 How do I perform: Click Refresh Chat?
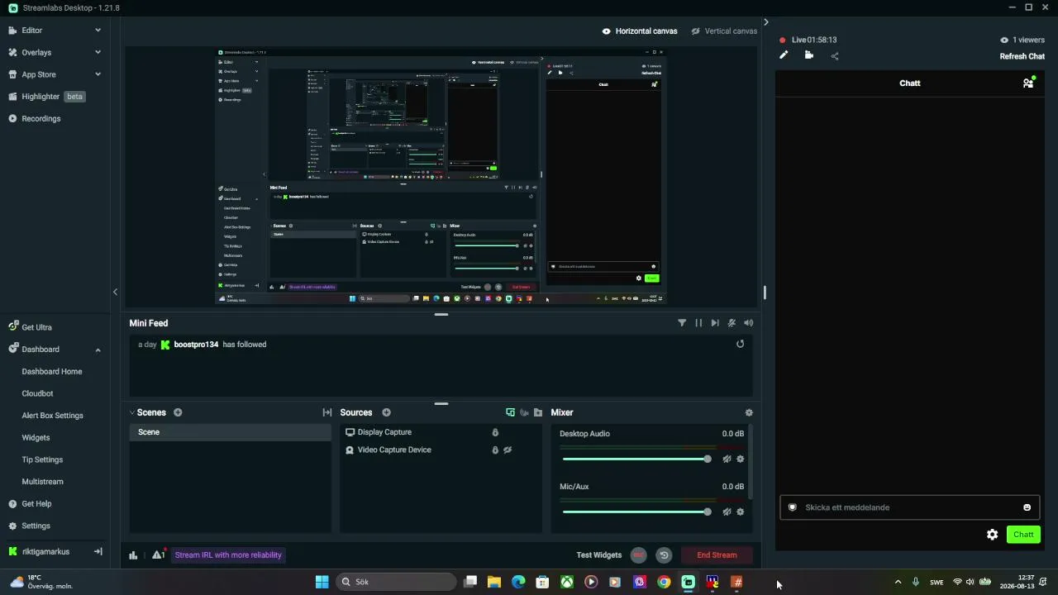1022,56
